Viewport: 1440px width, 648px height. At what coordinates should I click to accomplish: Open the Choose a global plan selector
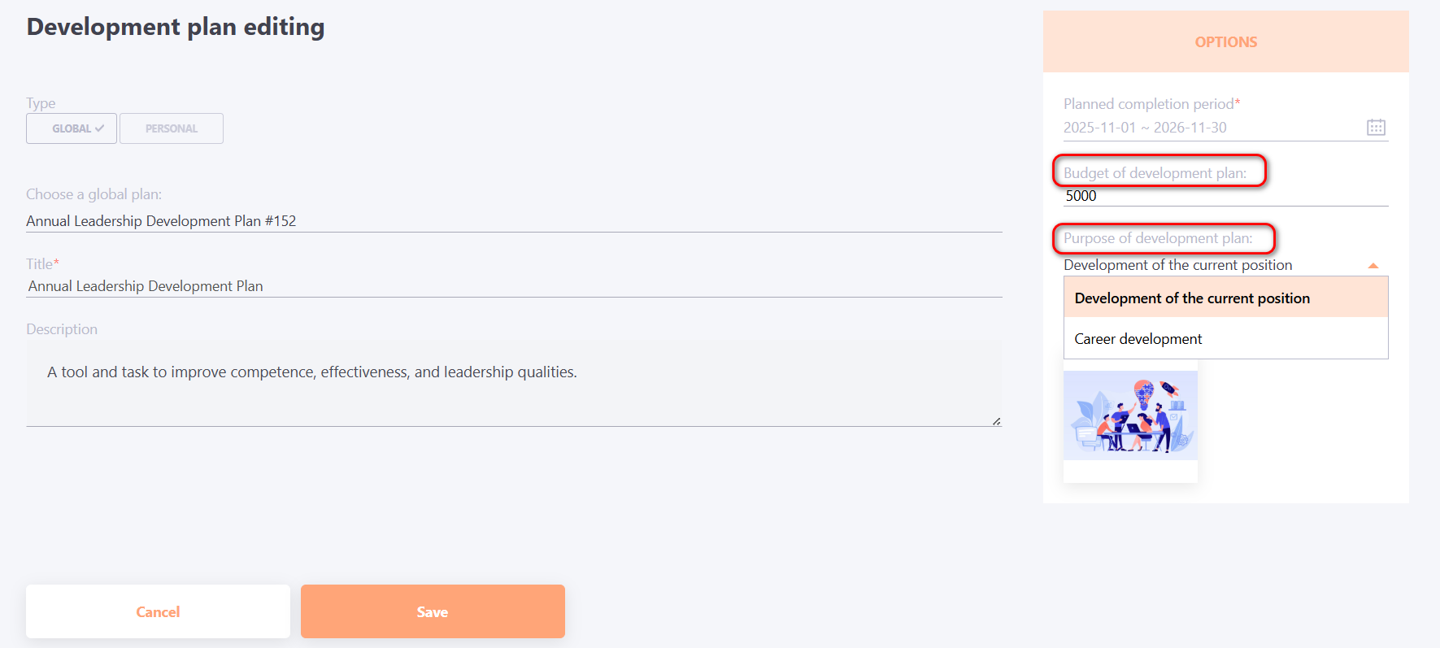click(x=513, y=221)
